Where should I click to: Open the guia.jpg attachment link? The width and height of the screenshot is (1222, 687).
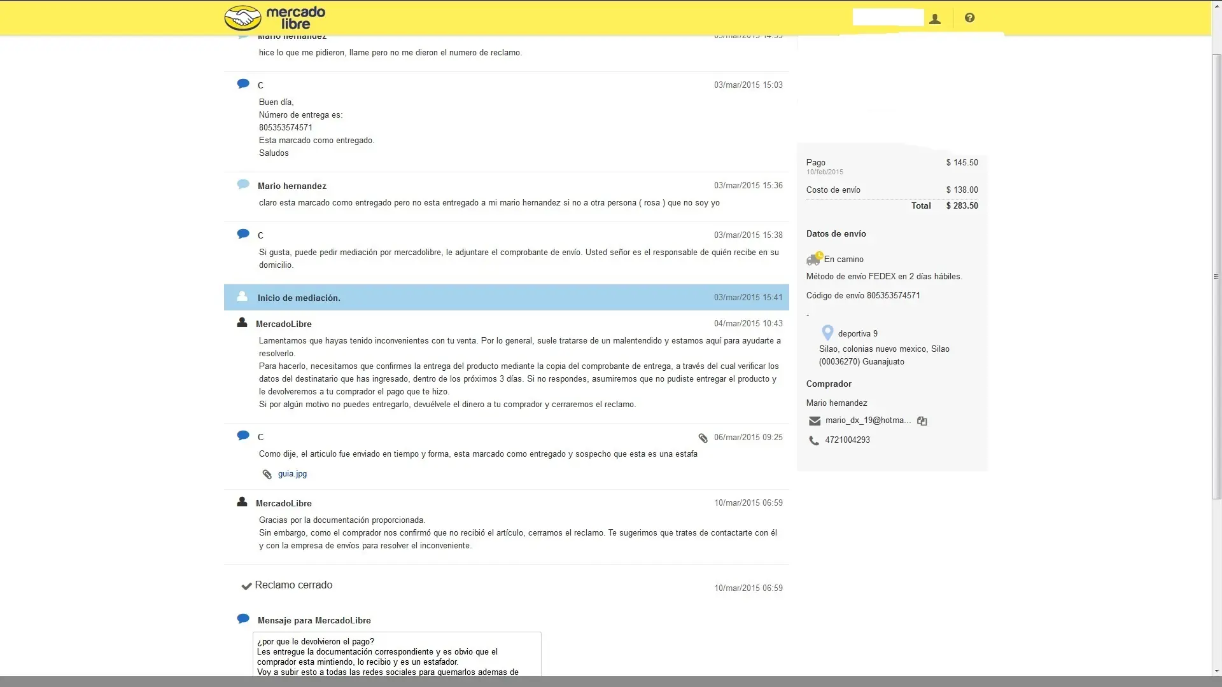[292, 474]
